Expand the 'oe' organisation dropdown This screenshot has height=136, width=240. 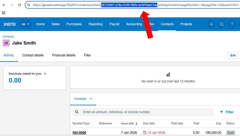point(25,24)
